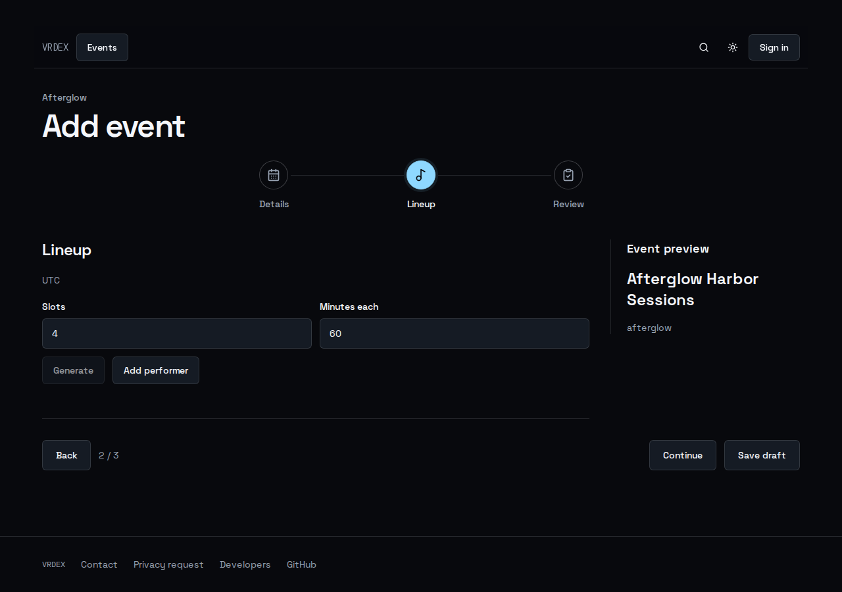Click the UTC timezone text

click(x=51, y=280)
